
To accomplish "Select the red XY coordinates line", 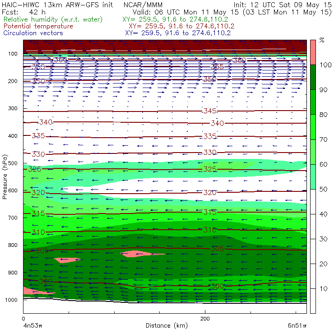I will (181, 26).
